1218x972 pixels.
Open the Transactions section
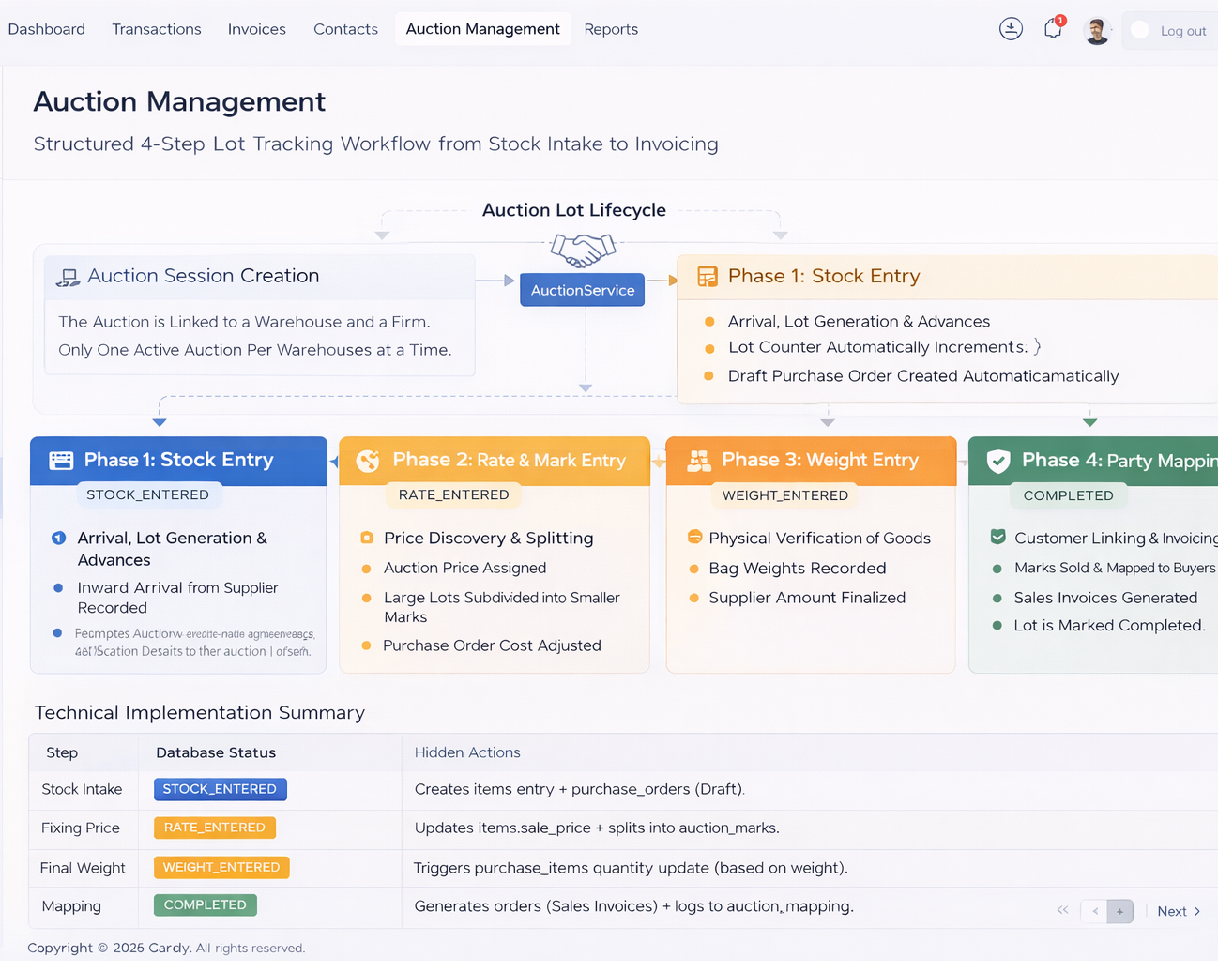156,29
